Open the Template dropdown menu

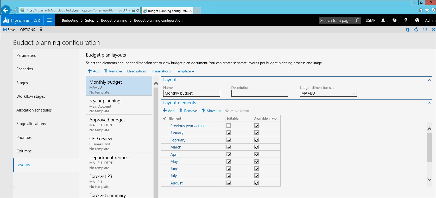coord(185,71)
